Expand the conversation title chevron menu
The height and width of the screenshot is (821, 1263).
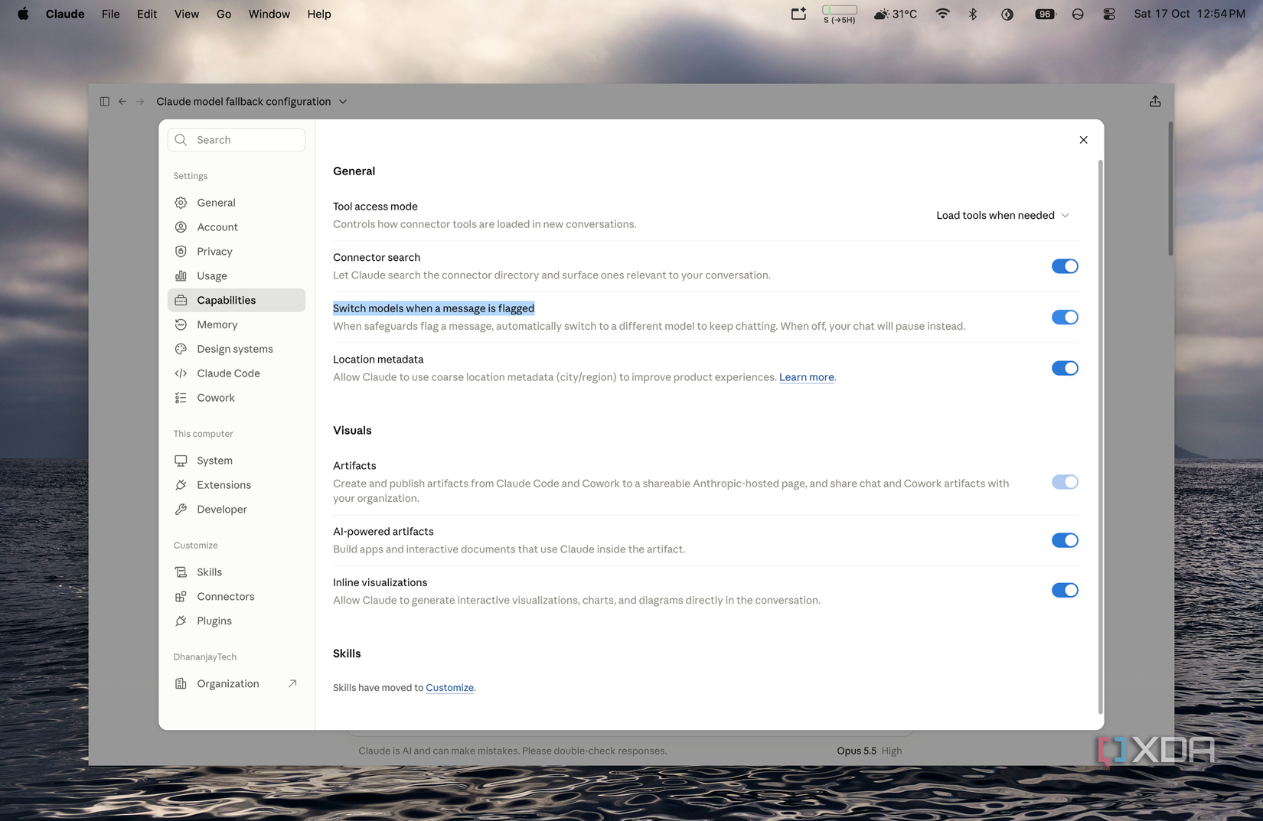pos(343,102)
